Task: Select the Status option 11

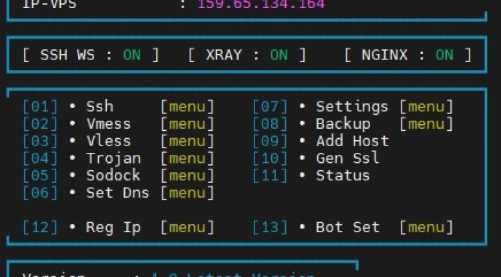Action: [343, 176]
